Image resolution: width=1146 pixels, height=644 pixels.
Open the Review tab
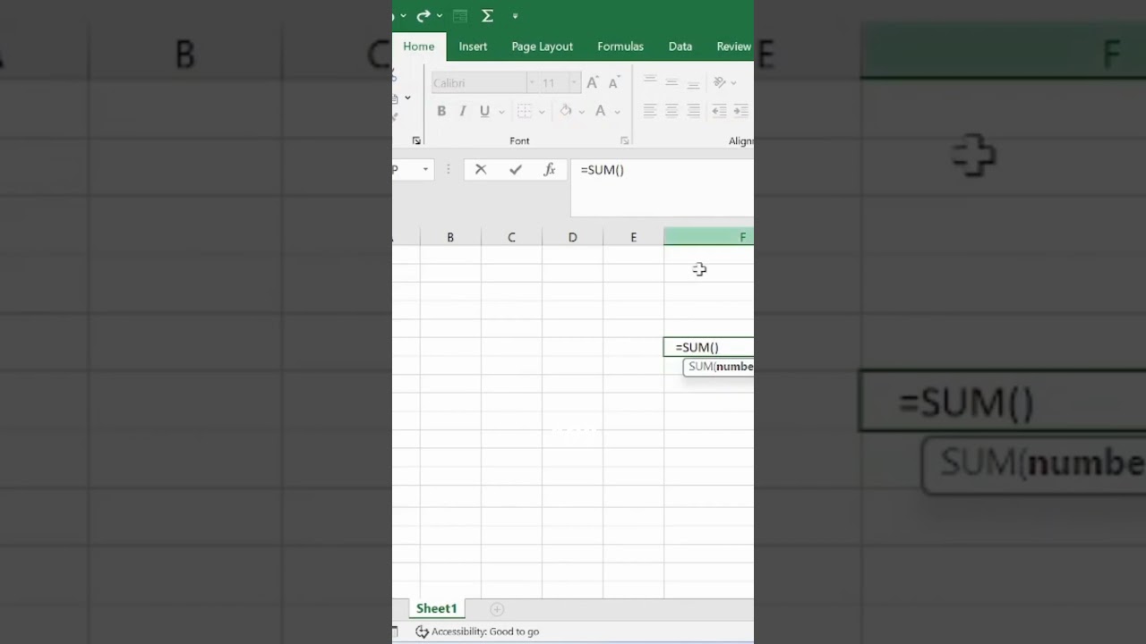click(x=733, y=47)
